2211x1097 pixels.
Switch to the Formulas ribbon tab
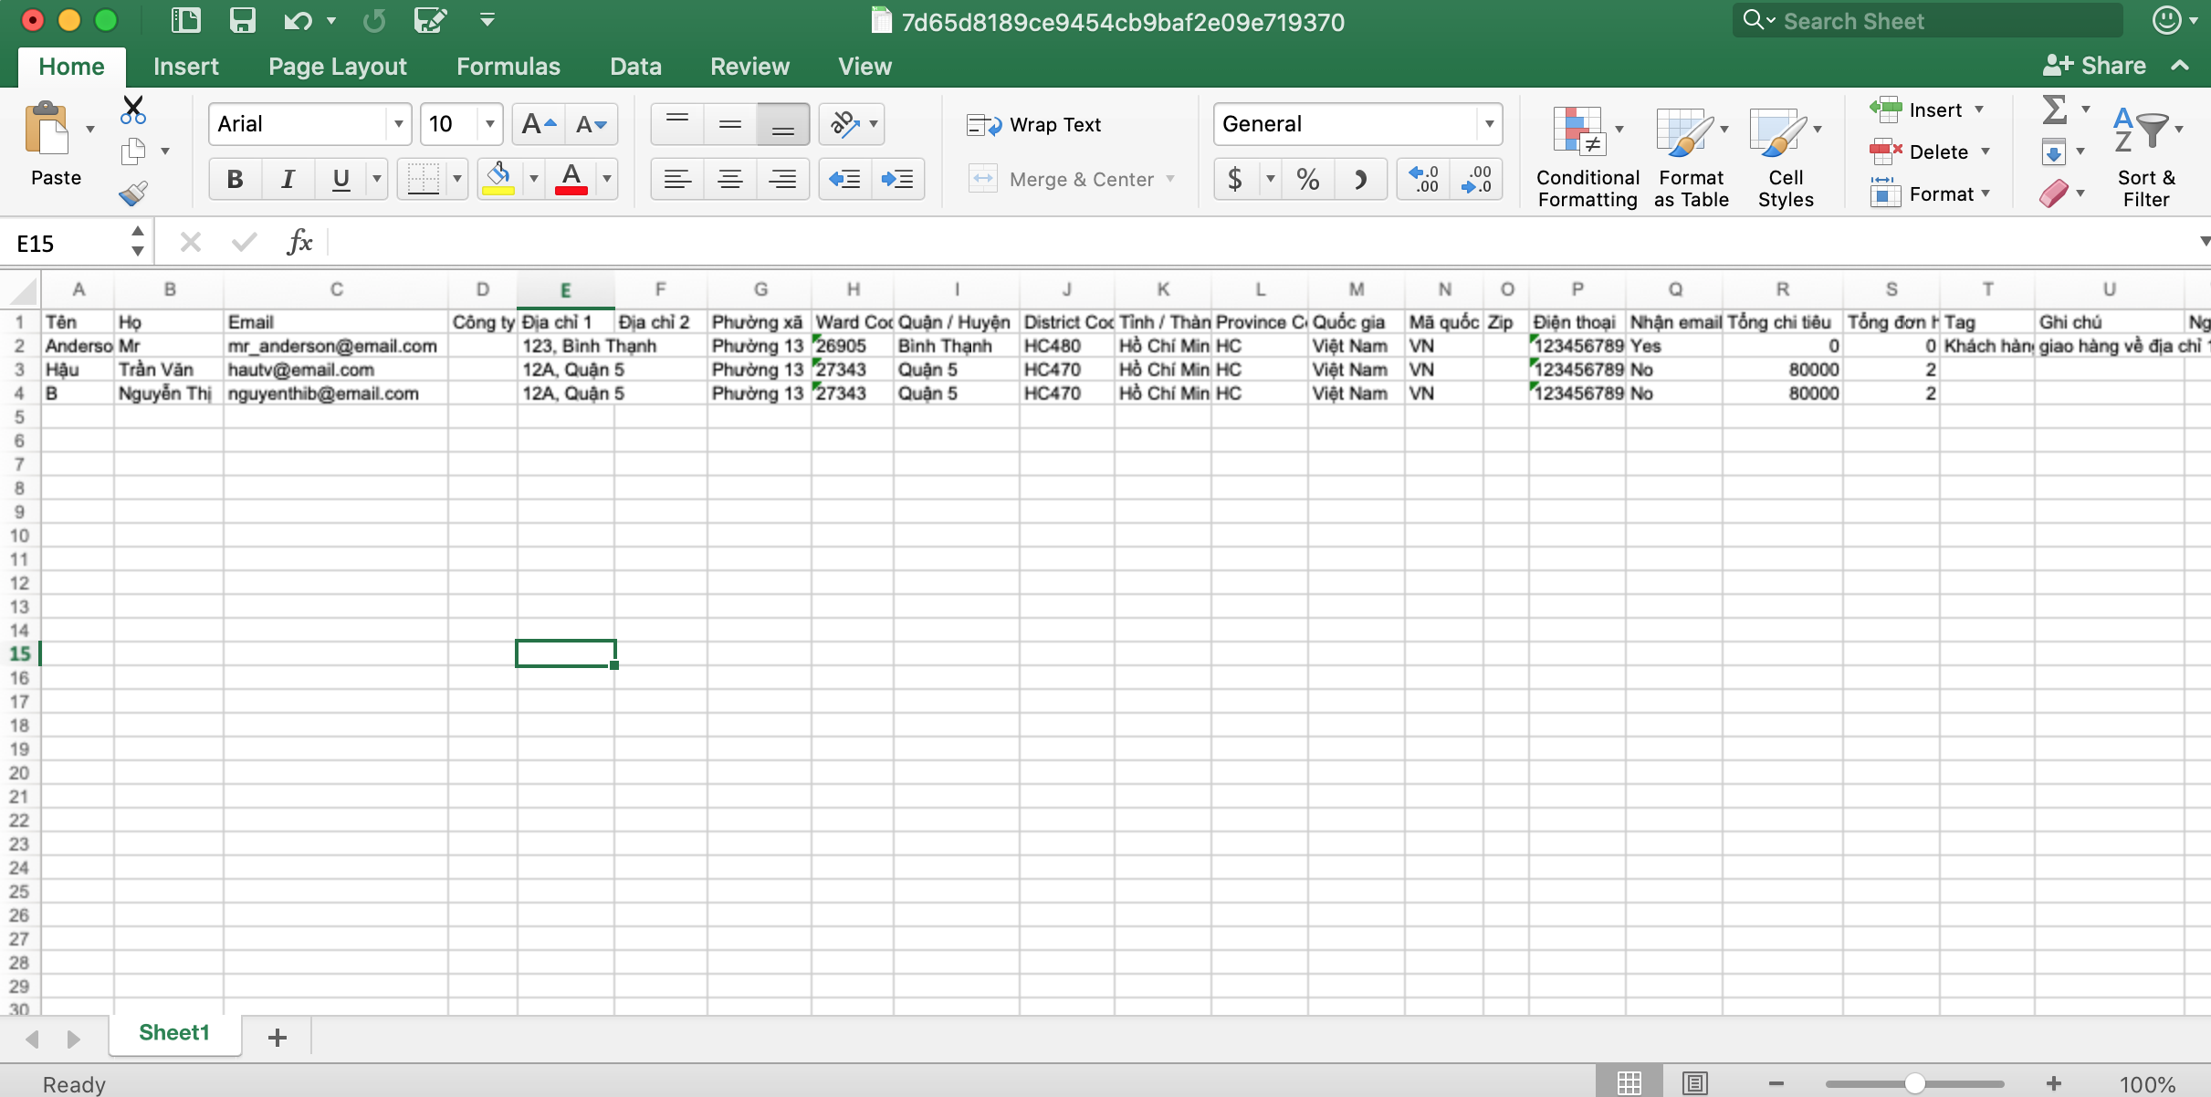click(x=508, y=67)
